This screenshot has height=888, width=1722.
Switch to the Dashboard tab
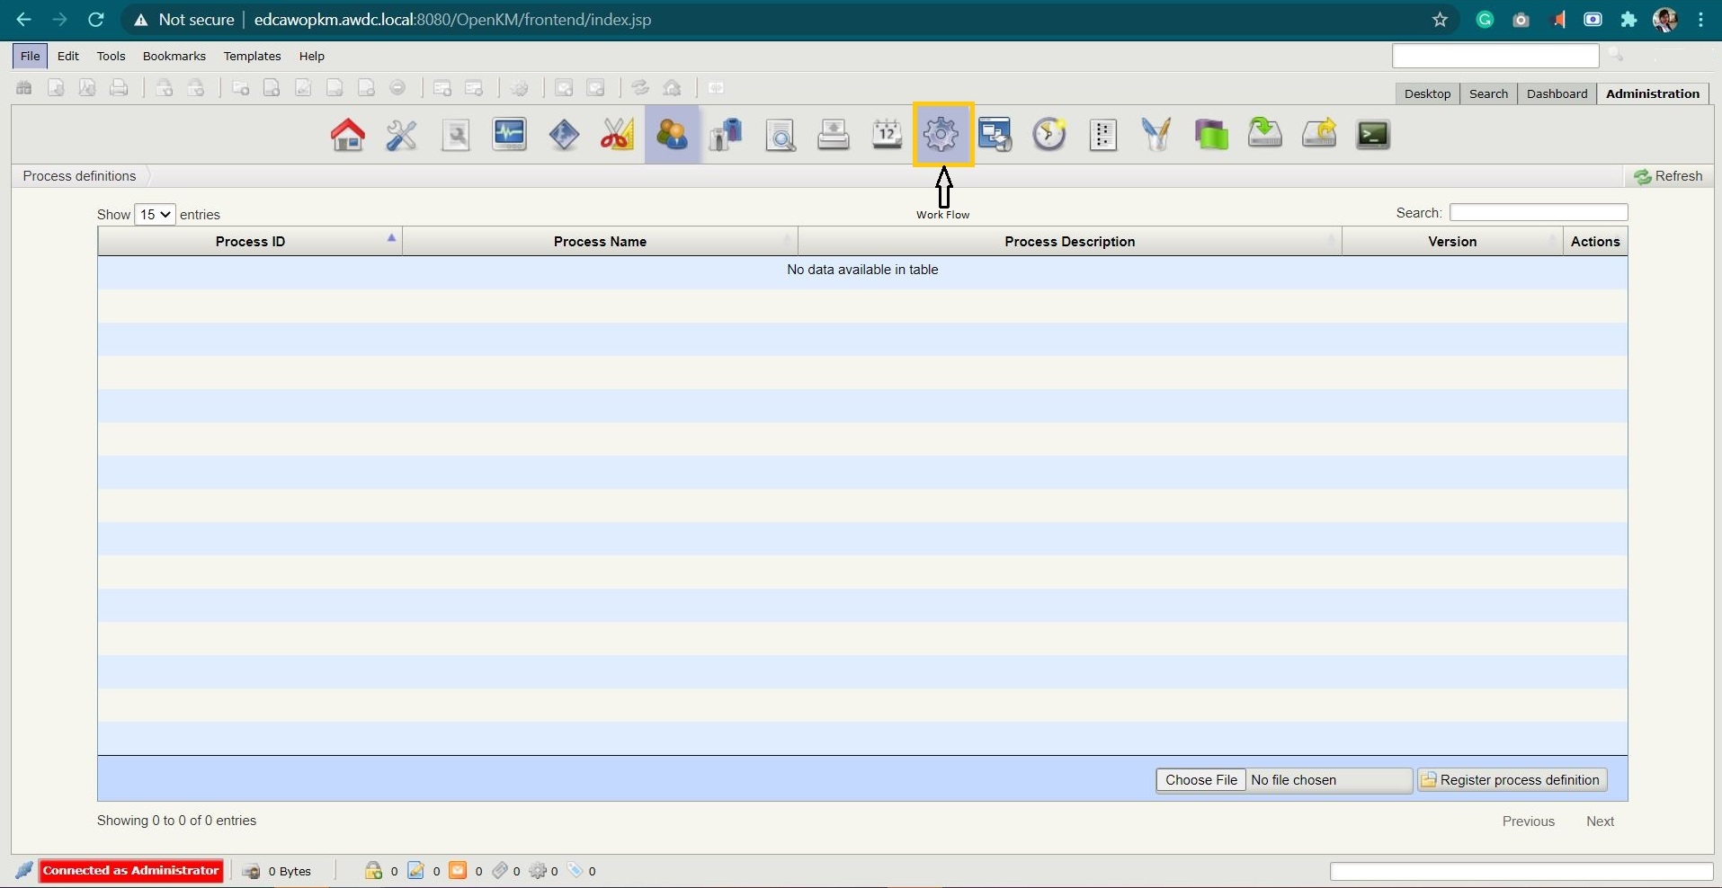click(1557, 93)
